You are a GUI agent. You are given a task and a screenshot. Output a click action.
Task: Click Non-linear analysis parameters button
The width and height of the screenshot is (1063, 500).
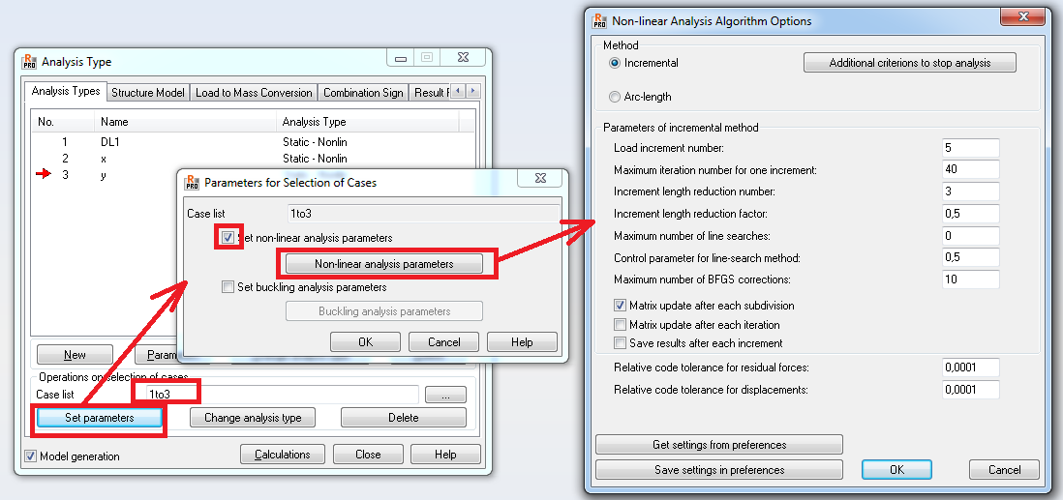[x=383, y=264]
